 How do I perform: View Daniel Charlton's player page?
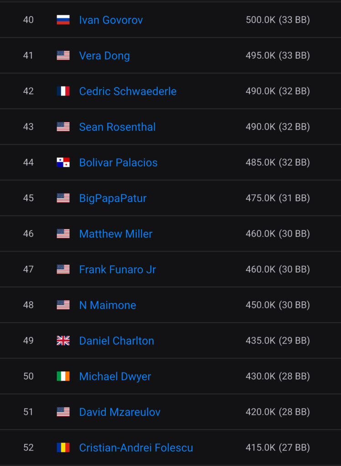(x=116, y=341)
